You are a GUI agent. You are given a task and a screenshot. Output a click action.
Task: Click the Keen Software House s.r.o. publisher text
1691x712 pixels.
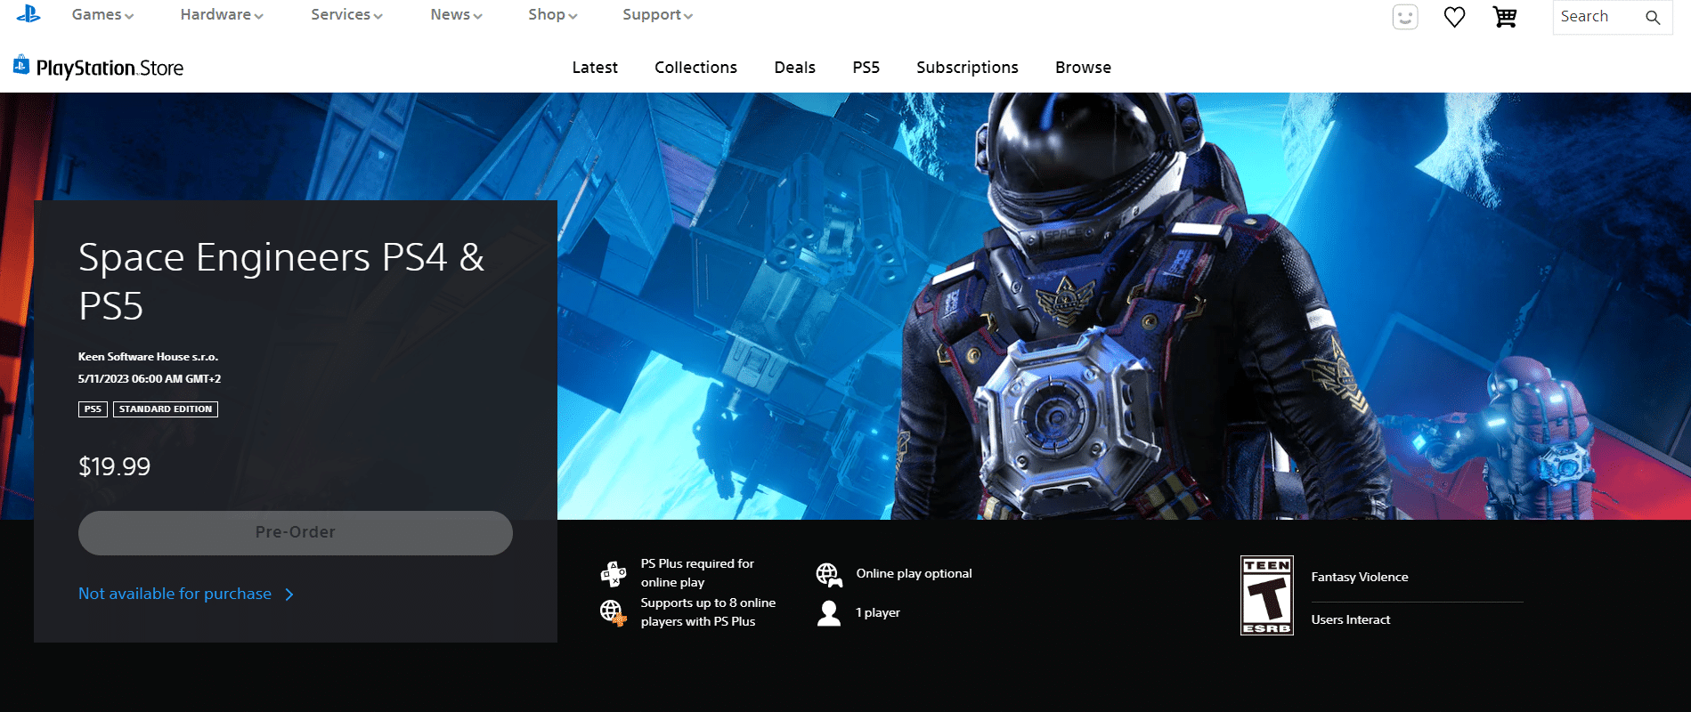coord(148,357)
